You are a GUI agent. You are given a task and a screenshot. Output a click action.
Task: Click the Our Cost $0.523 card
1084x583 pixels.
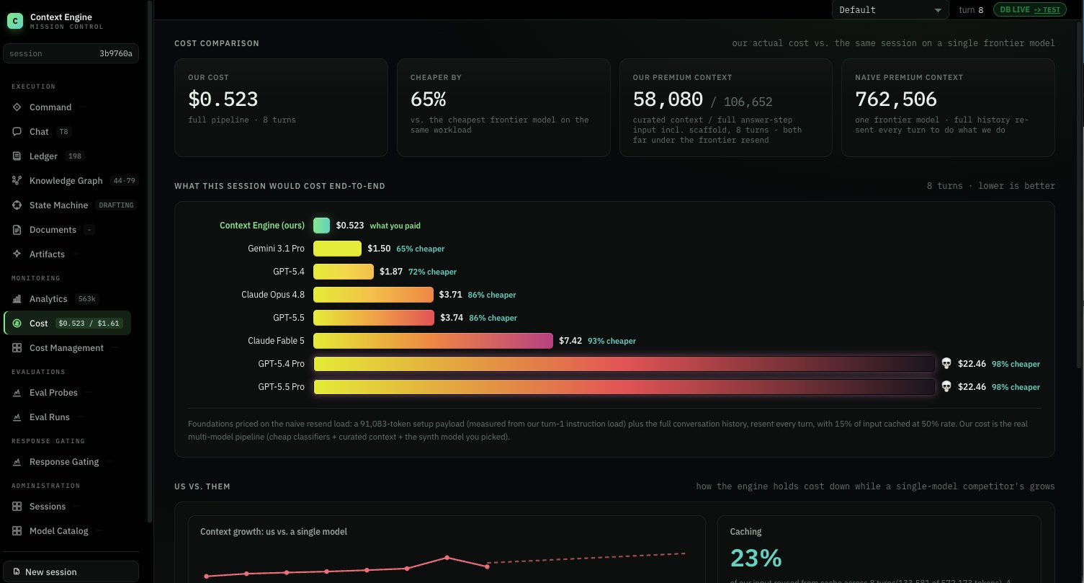tap(281, 107)
